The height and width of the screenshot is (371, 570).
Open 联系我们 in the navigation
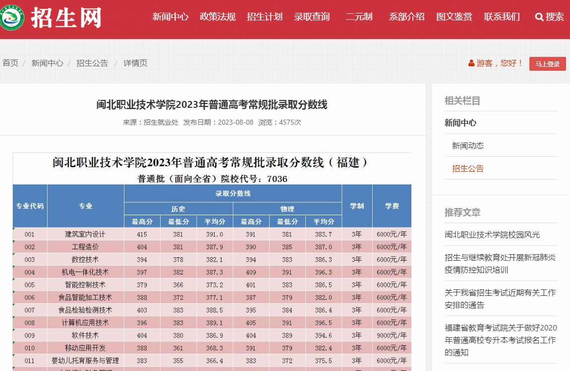point(502,17)
